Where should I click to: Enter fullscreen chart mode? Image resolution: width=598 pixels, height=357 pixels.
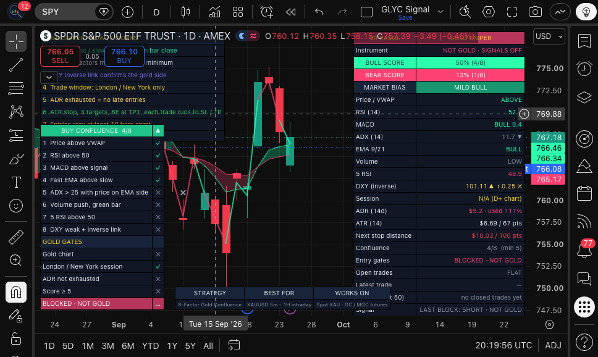(x=512, y=12)
